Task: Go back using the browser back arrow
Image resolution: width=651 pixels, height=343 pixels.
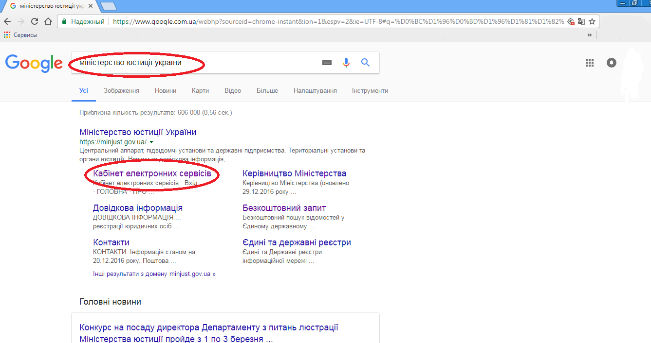Action: click(x=7, y=21)
